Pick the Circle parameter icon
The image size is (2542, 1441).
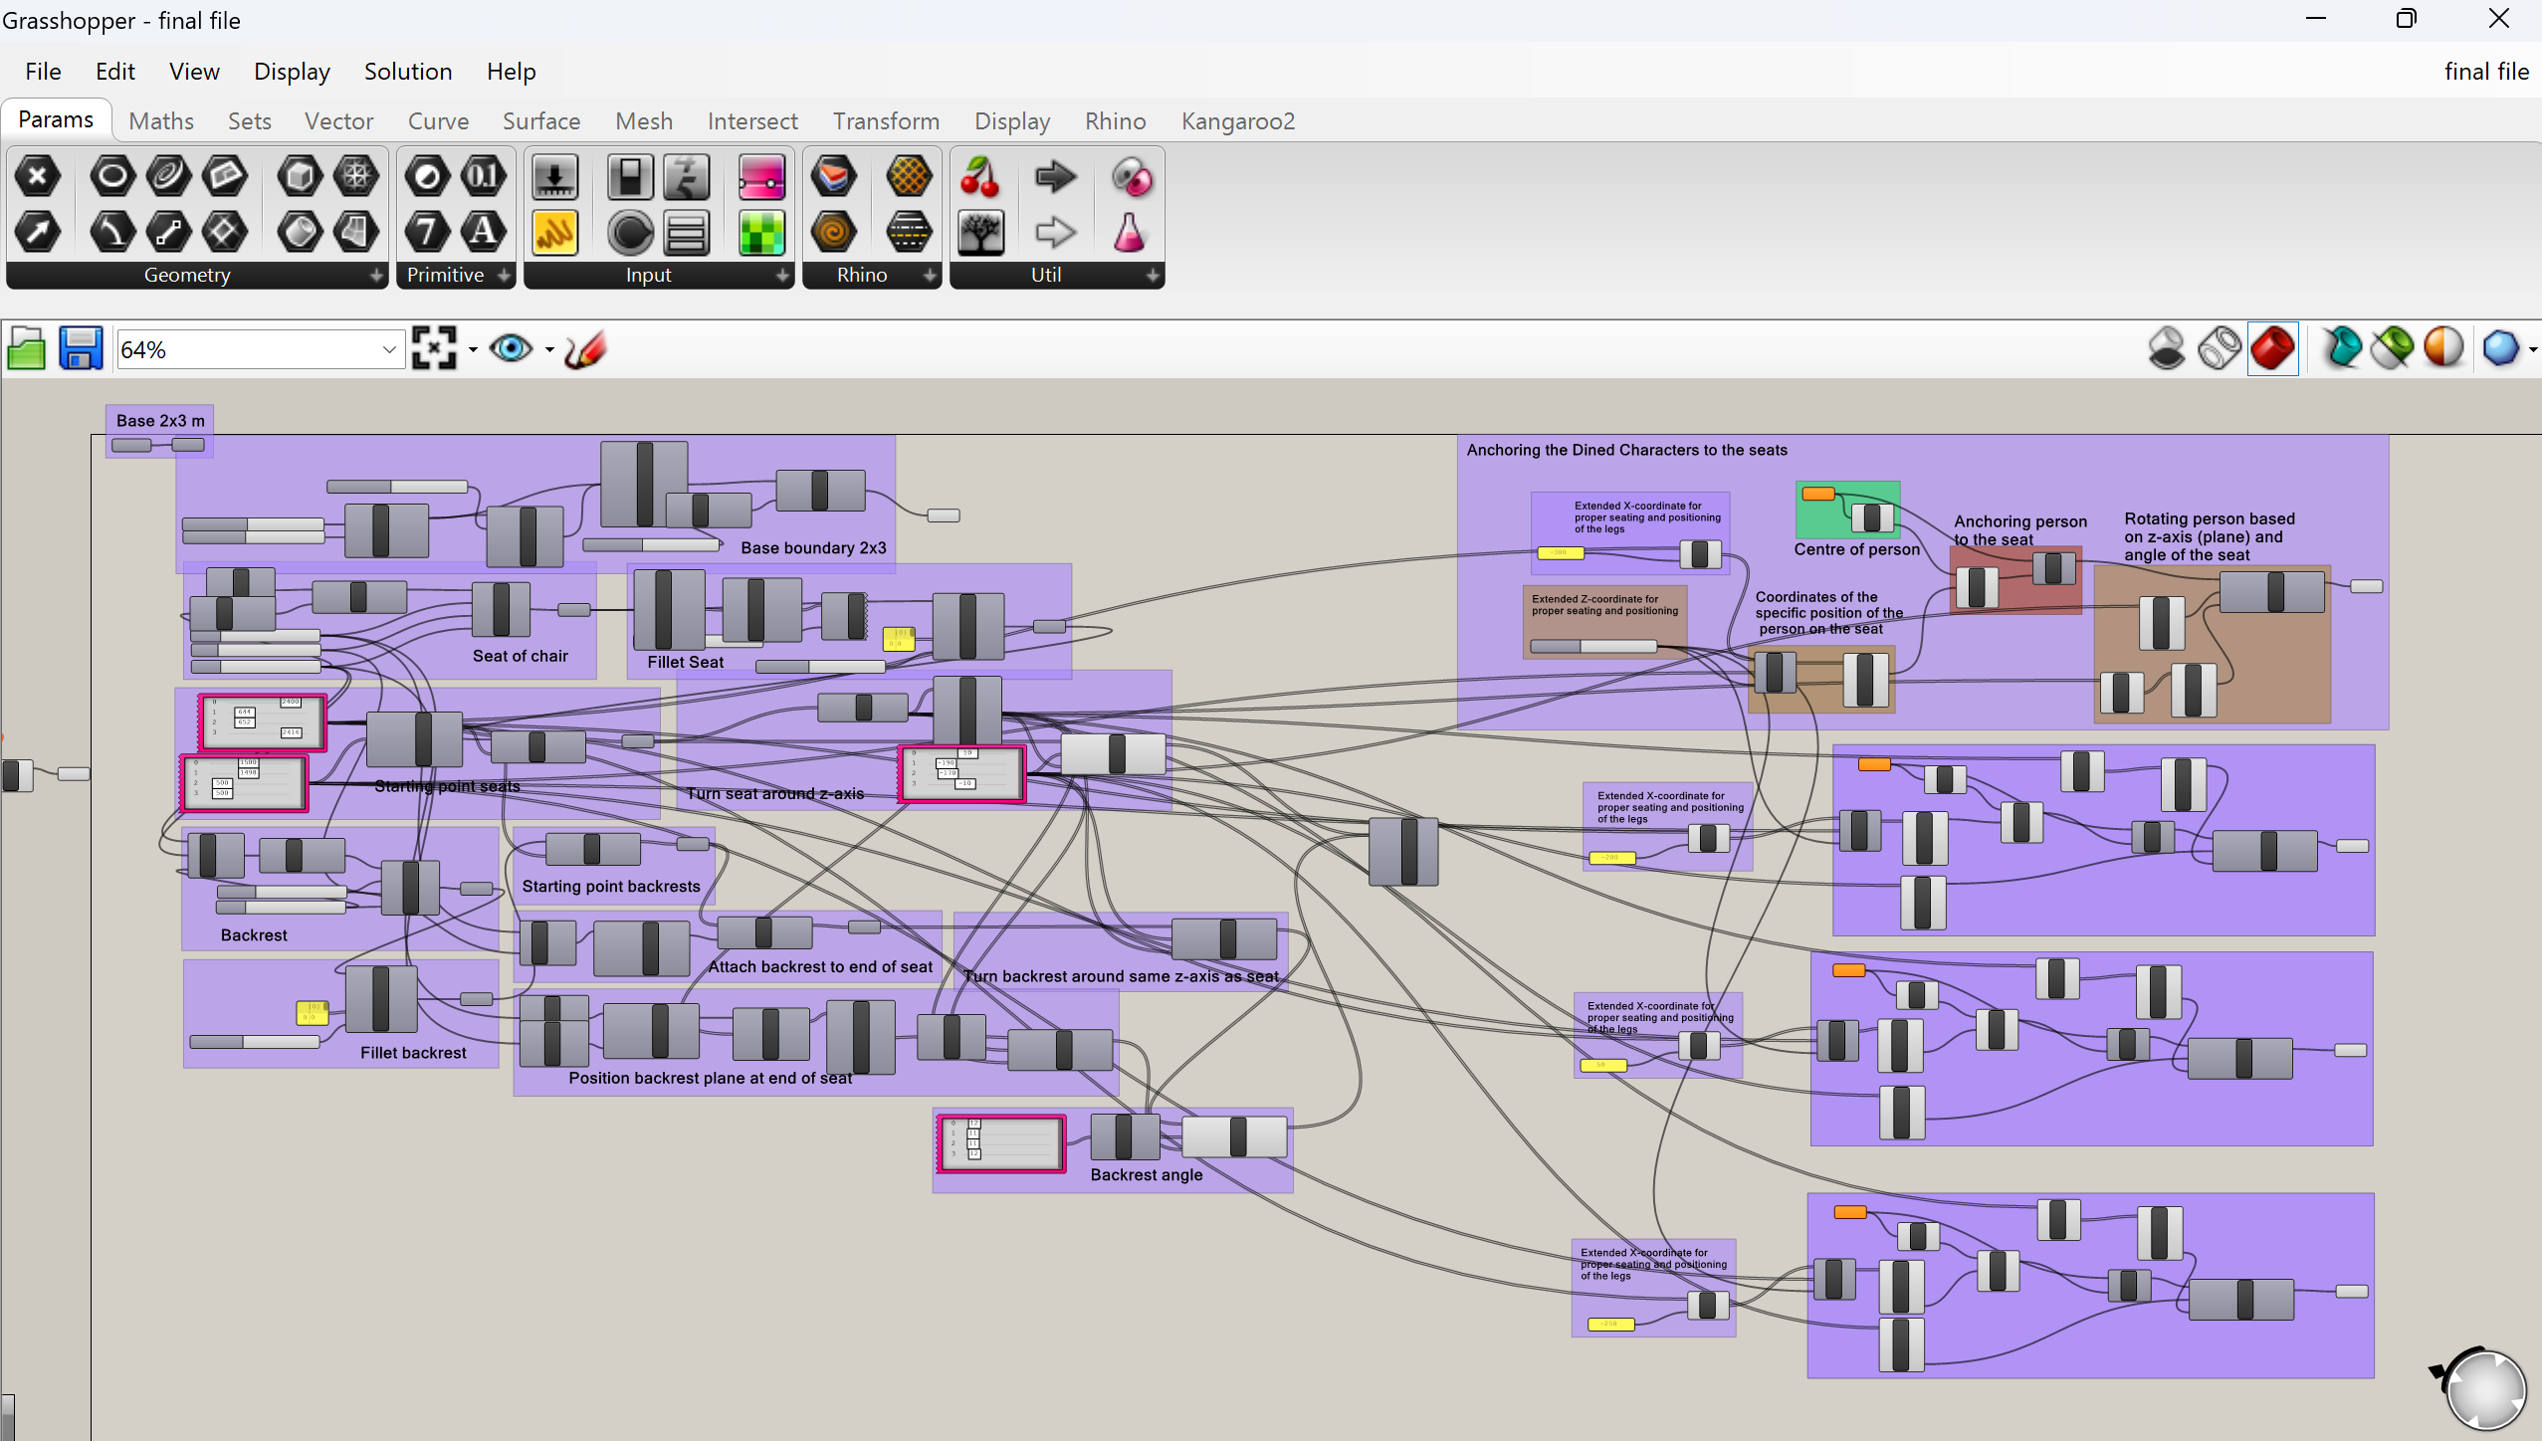(111, 177)
